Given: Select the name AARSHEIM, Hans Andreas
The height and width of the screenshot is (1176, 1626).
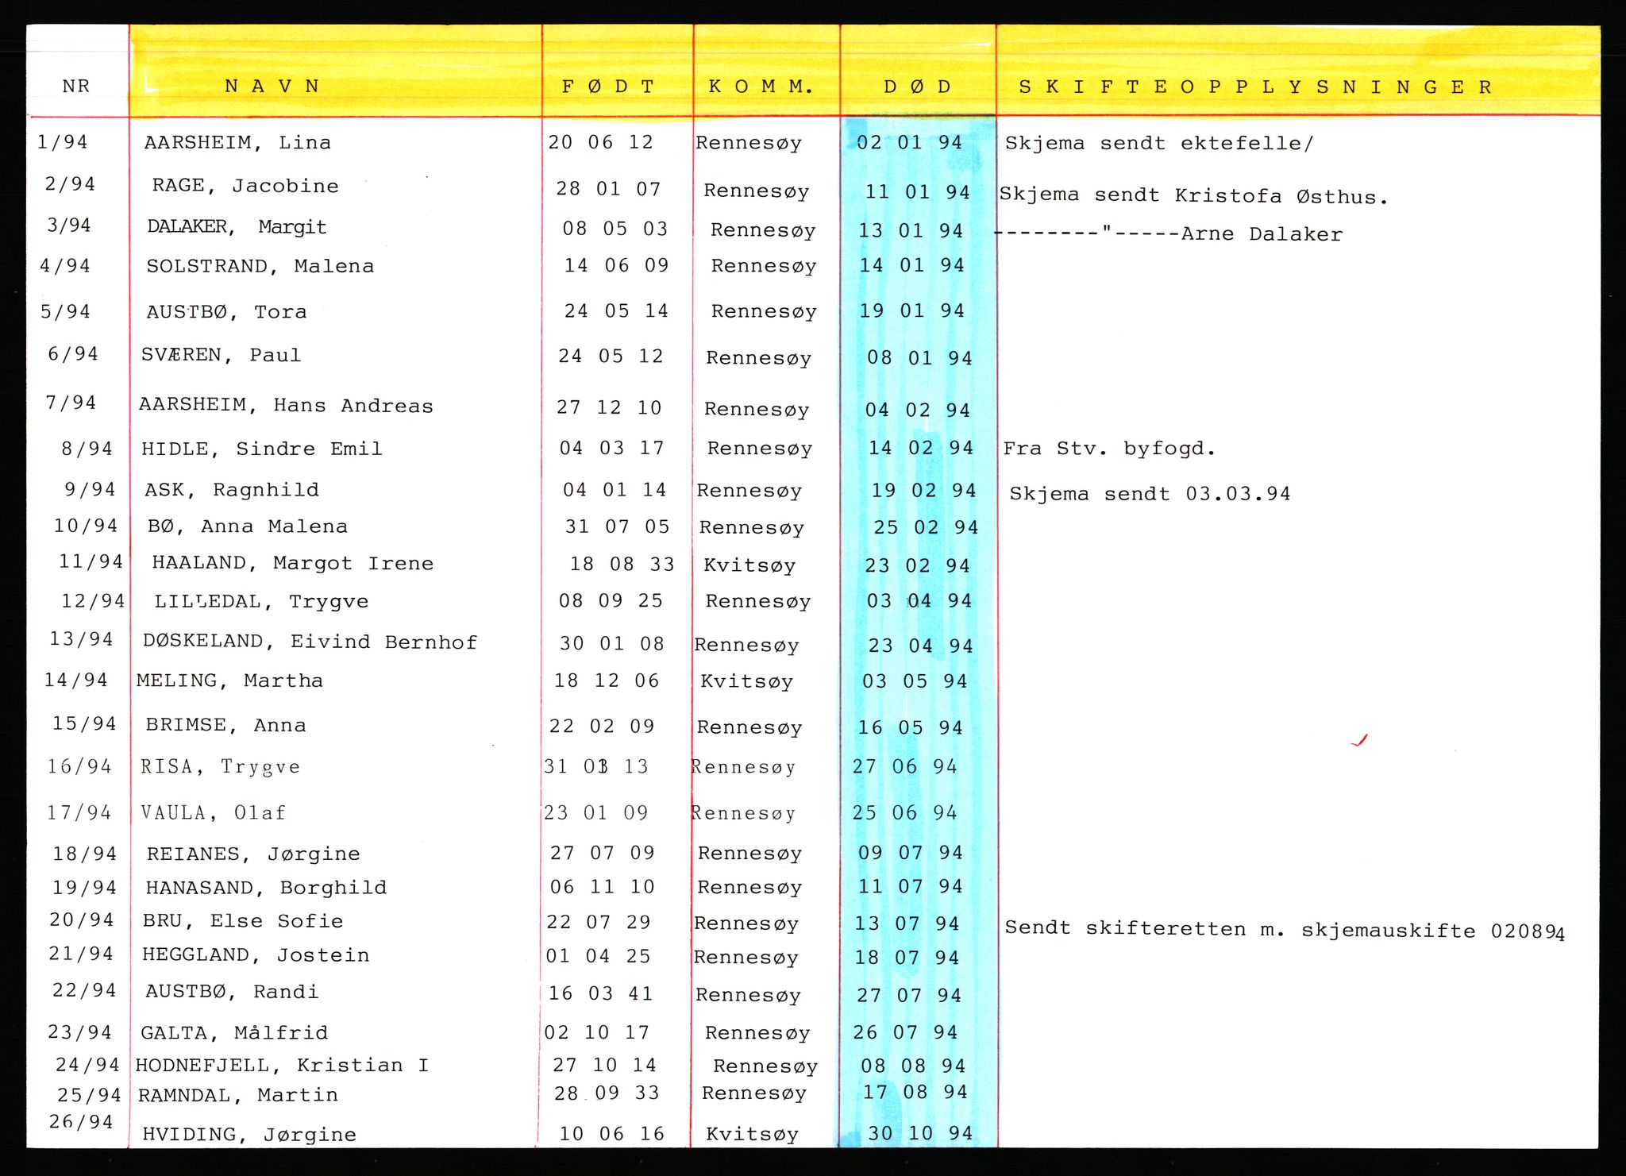Looking at the screenshot, I should click(286, 406).
